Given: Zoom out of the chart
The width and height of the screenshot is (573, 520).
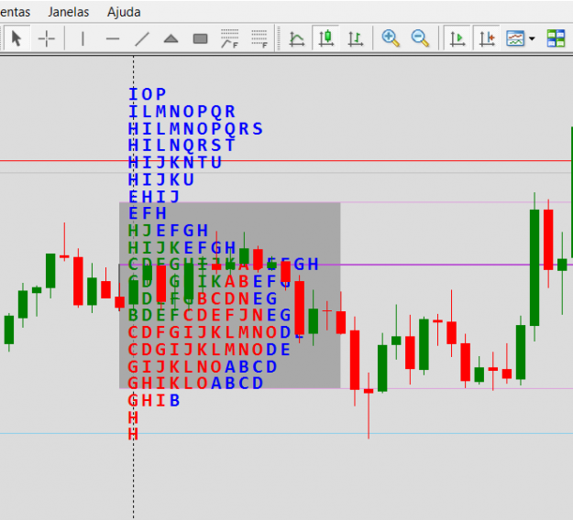Looking at the screenshot, I should click(x=420, y=38).
